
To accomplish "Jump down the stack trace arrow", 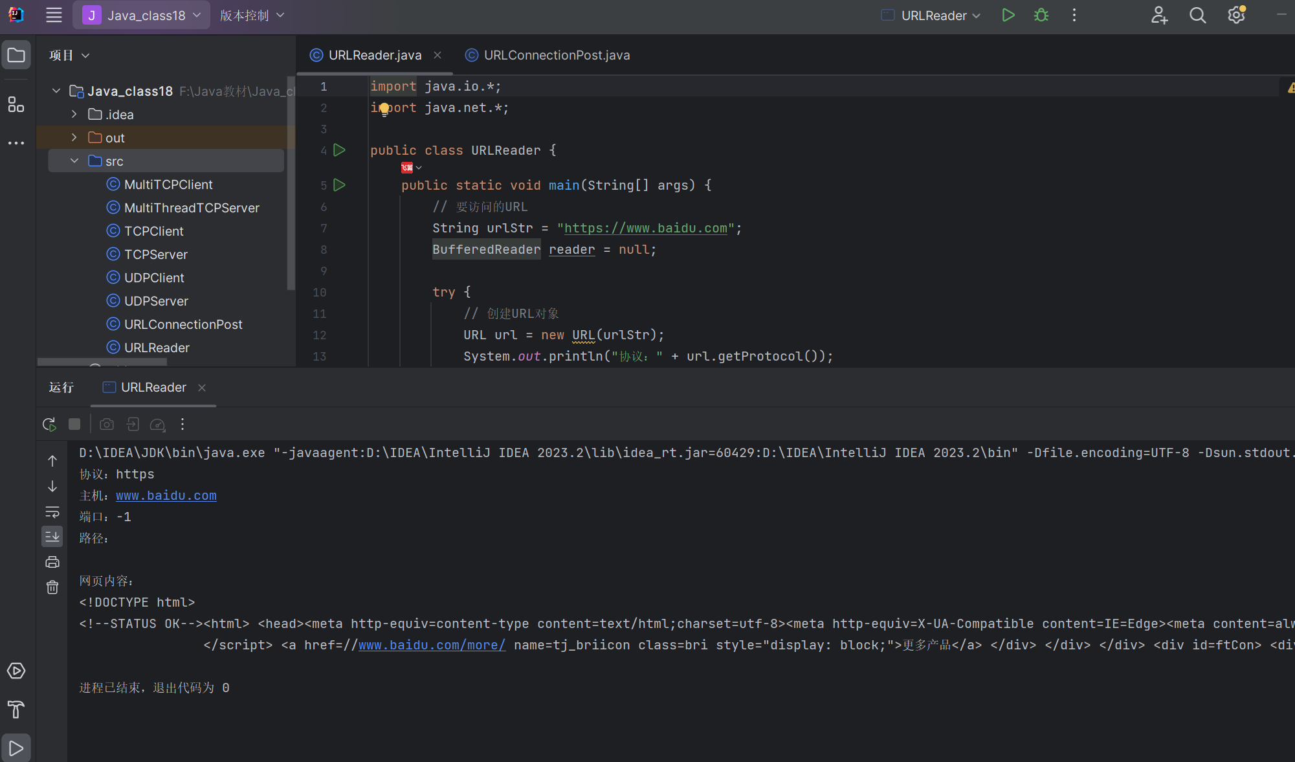I will coord(52,486).
